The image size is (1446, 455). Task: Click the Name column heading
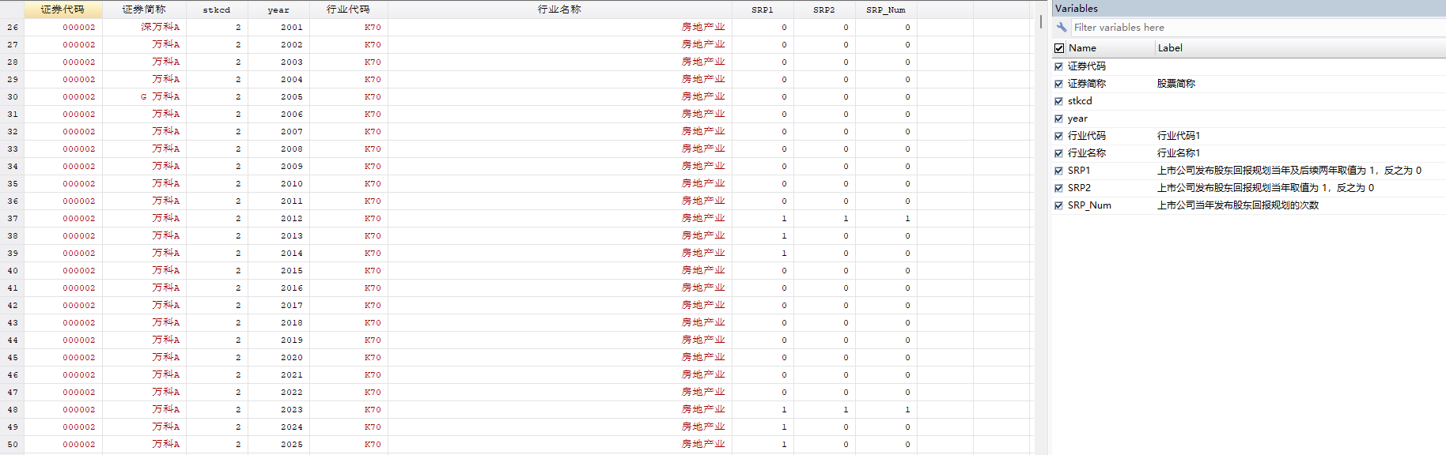coord(1082,48)
